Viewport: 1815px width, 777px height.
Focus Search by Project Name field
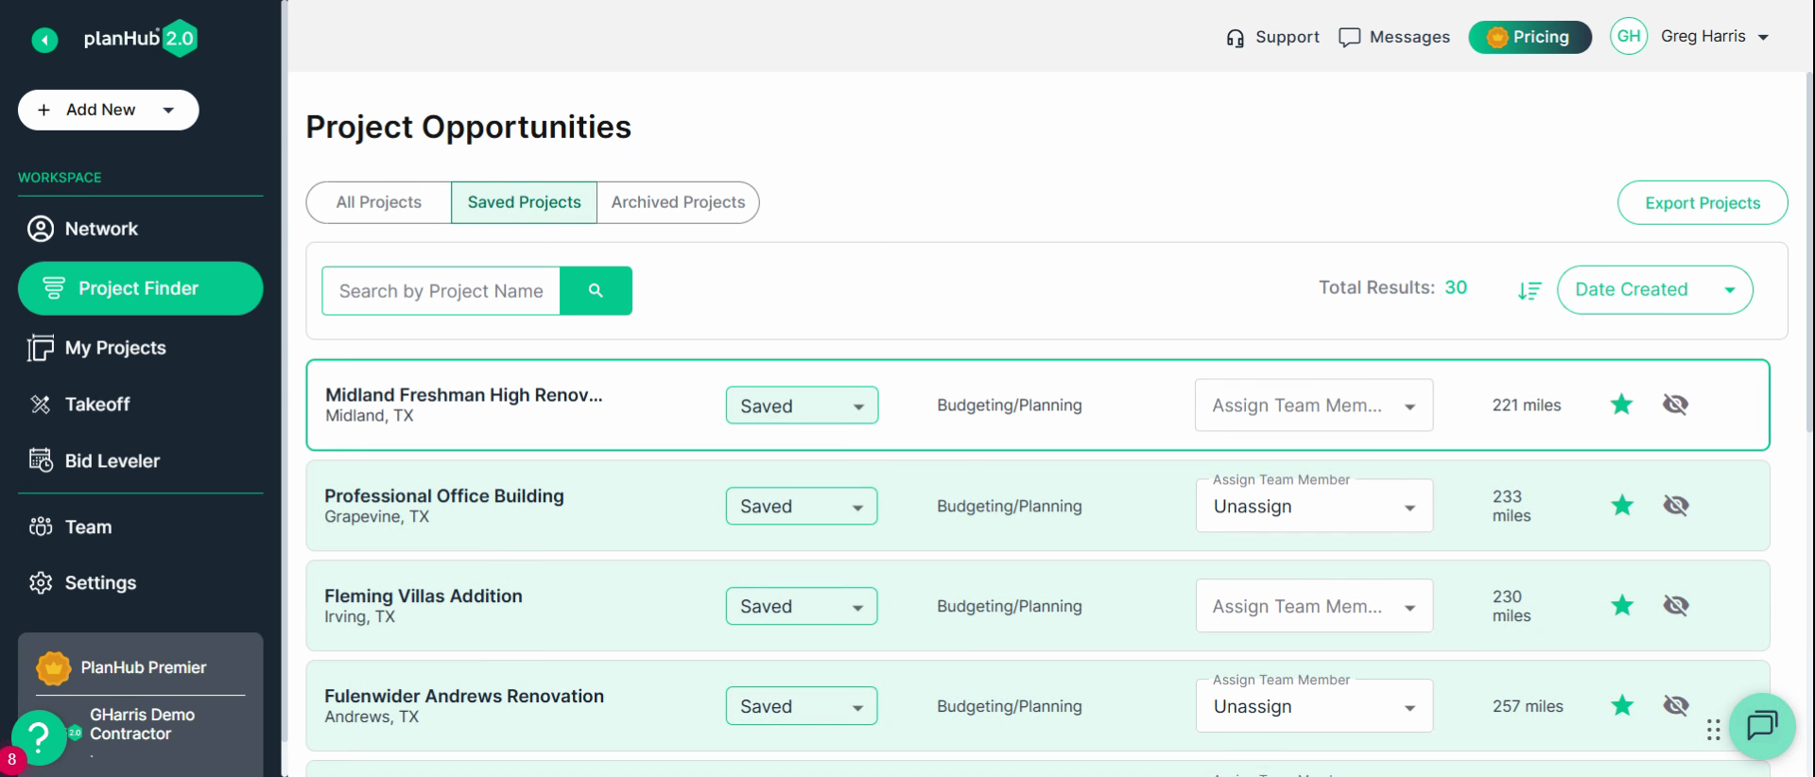coord(441,291)
